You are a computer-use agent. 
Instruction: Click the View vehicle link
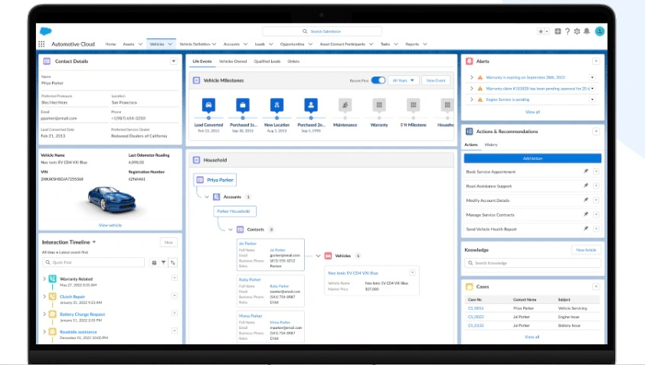[110, 225]
